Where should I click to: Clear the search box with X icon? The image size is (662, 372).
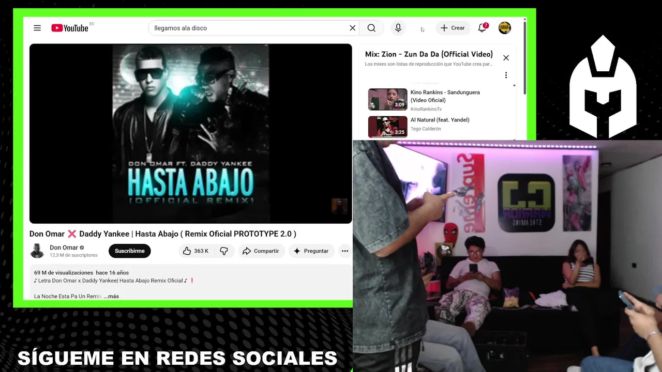[352, 28]
